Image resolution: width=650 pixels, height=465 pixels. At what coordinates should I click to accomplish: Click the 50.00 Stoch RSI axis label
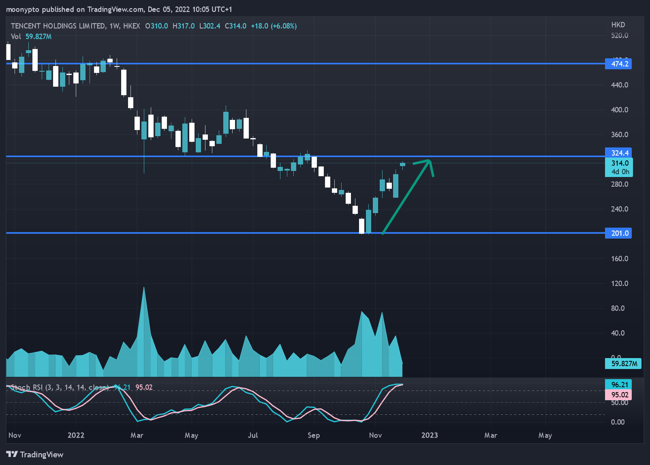pos(619,402)
